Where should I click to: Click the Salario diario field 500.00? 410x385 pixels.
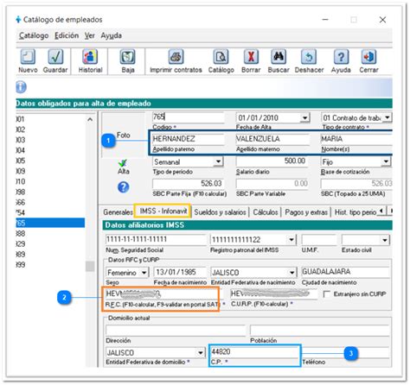click(x=272, y=161)
